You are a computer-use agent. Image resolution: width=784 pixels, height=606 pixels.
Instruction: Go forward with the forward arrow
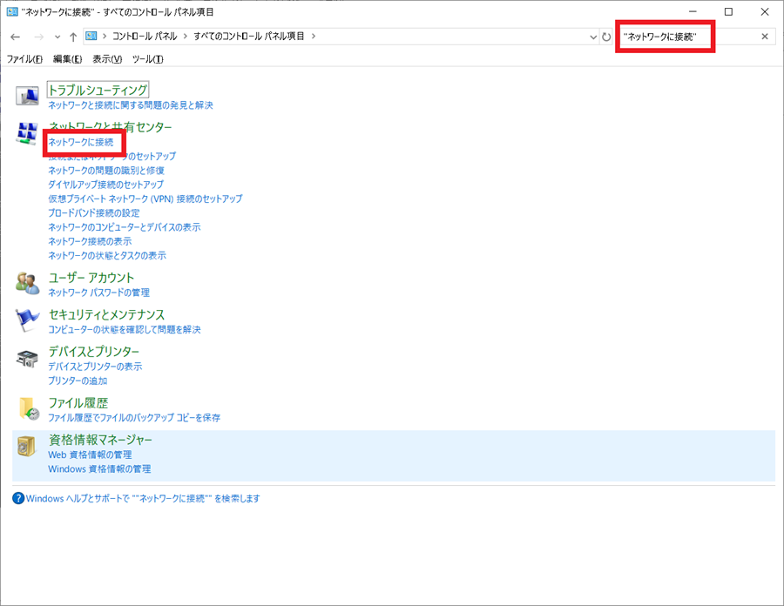coord(38,37)
